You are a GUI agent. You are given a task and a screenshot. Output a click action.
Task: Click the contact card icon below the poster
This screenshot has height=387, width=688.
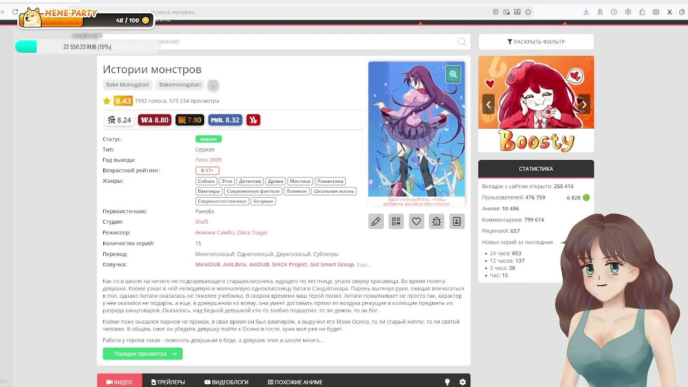[x=457, y=221]
